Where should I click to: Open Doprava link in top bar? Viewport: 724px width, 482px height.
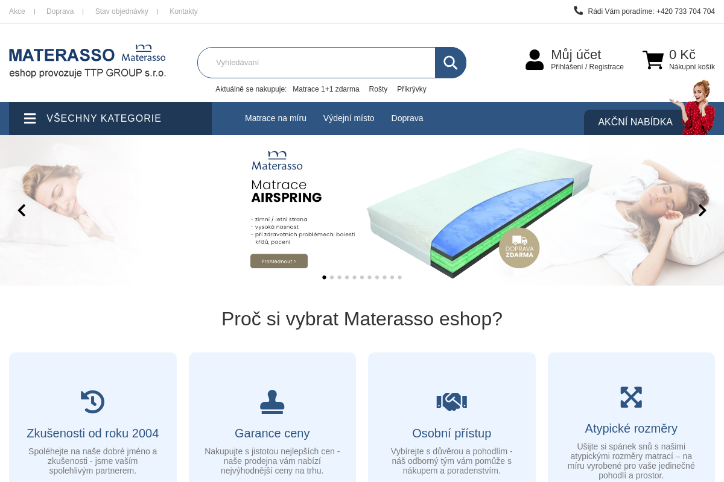point(60,11)
